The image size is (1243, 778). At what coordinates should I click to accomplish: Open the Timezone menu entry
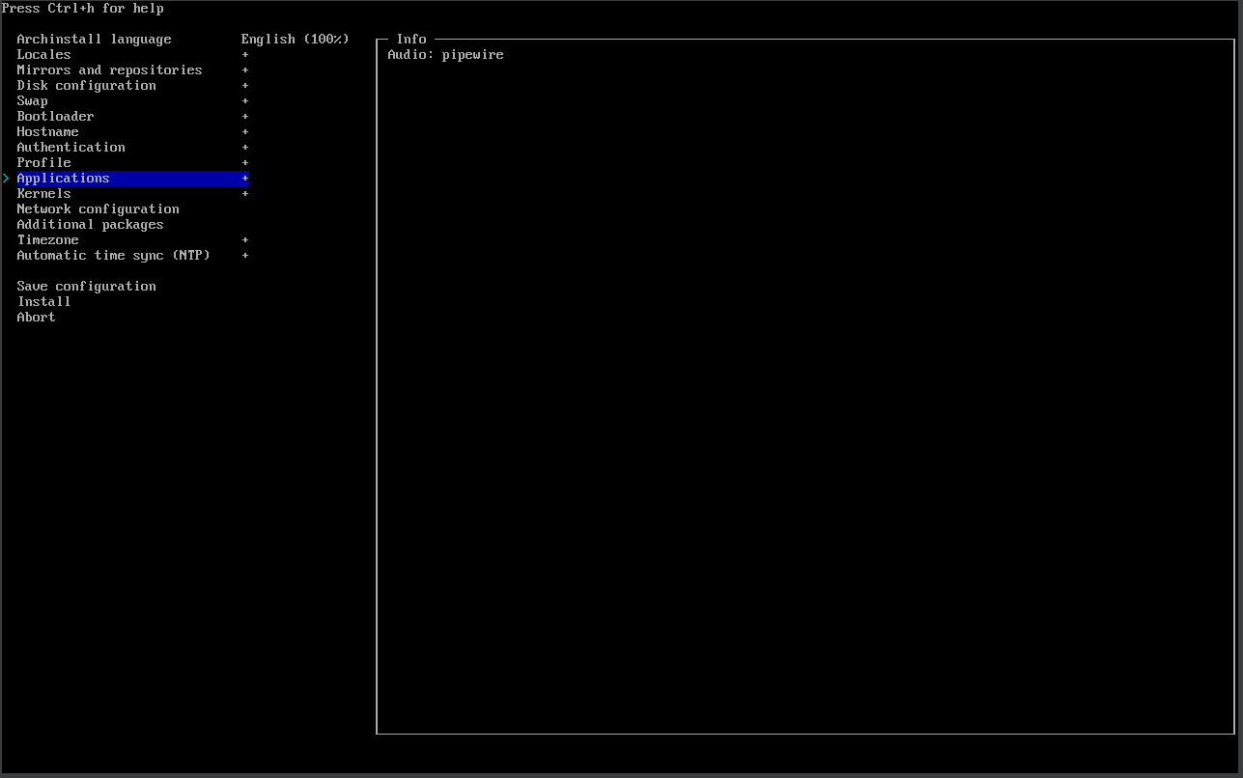pyautogui.click(x=47, y=240)
